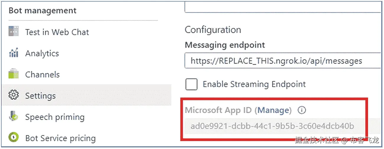This screenshot has width=384, height=149.
Task: Click the Bot management section header
Action: click(x=43, y=11)
